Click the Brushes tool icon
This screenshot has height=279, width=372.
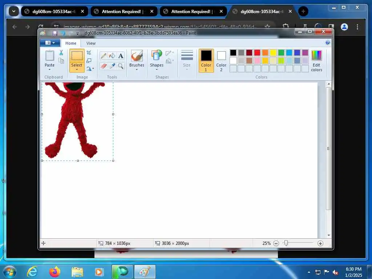pos(137,56)
